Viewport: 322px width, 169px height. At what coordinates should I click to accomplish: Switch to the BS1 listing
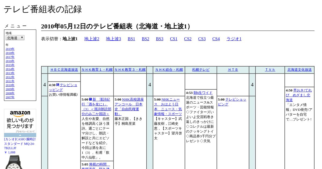click(x=131, y=39)
